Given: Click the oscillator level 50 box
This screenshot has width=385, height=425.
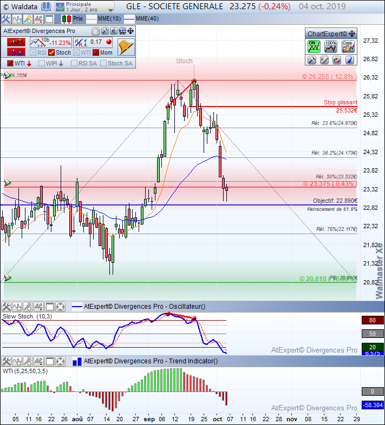Looking at the screenshot, I should (x=373, y=334).
